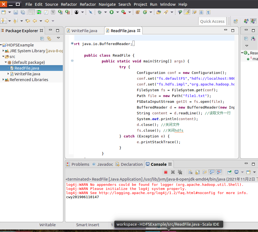Switch to the WriteFile.java editor tab
This screenshot has height=232, width=258.
point(84,31)
